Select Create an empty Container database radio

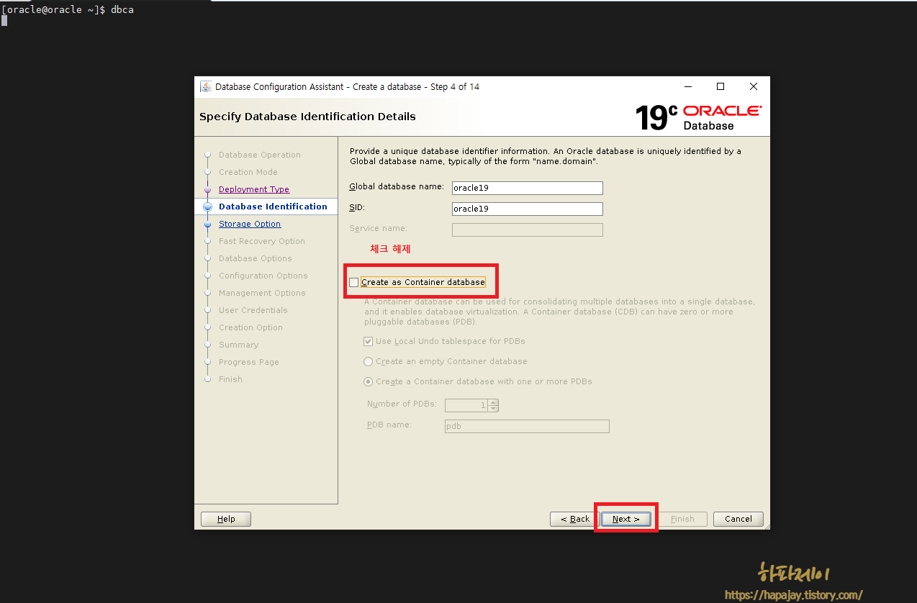click(x=369, y=361)
